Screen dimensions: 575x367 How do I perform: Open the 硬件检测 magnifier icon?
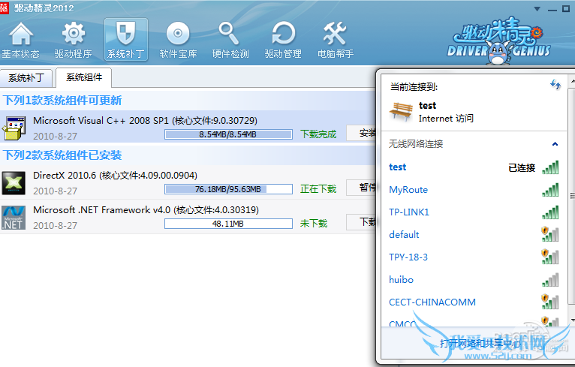coord(230,41)
